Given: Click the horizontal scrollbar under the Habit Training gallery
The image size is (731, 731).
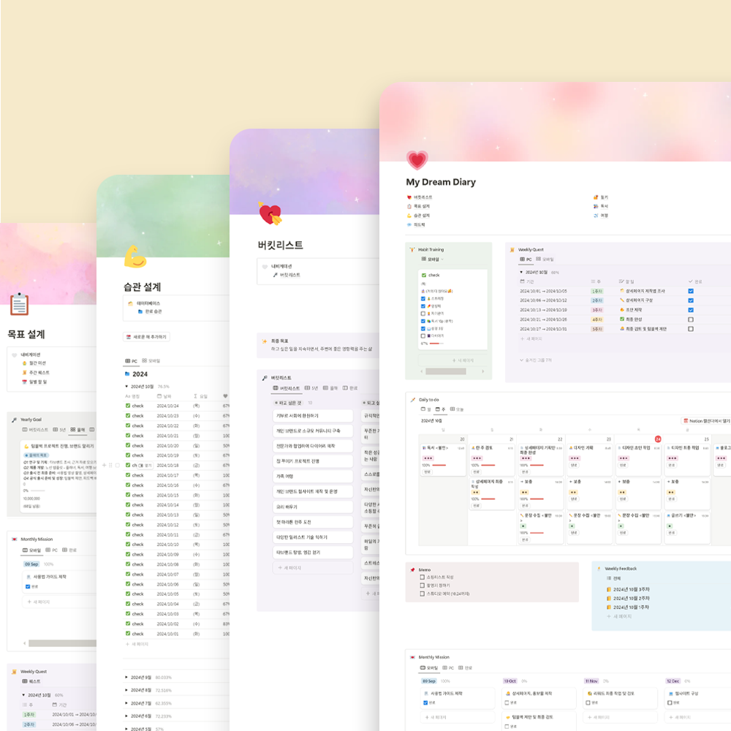Looking at the screenshot, I should pos(446,371).
